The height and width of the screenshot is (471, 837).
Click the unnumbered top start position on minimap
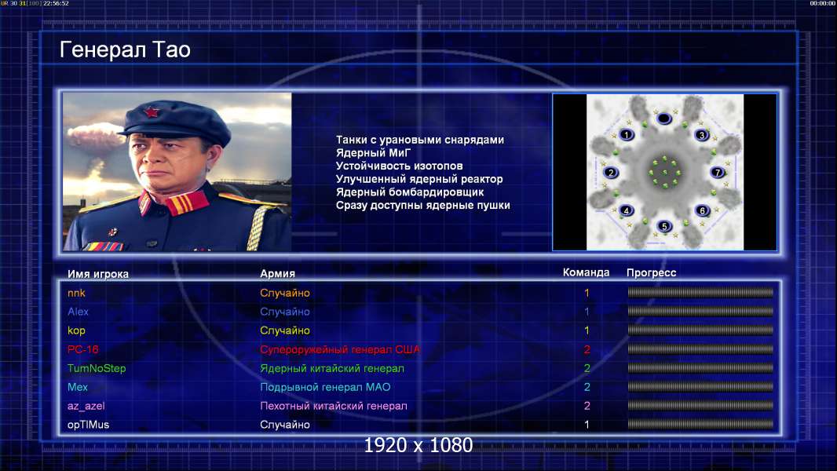[x=664, y=118]
